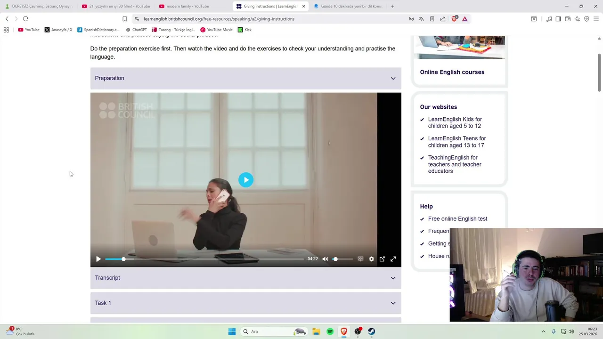Open the Windows Start menu
This screenshot has height=339, width=603.
(x=232, y=331)
